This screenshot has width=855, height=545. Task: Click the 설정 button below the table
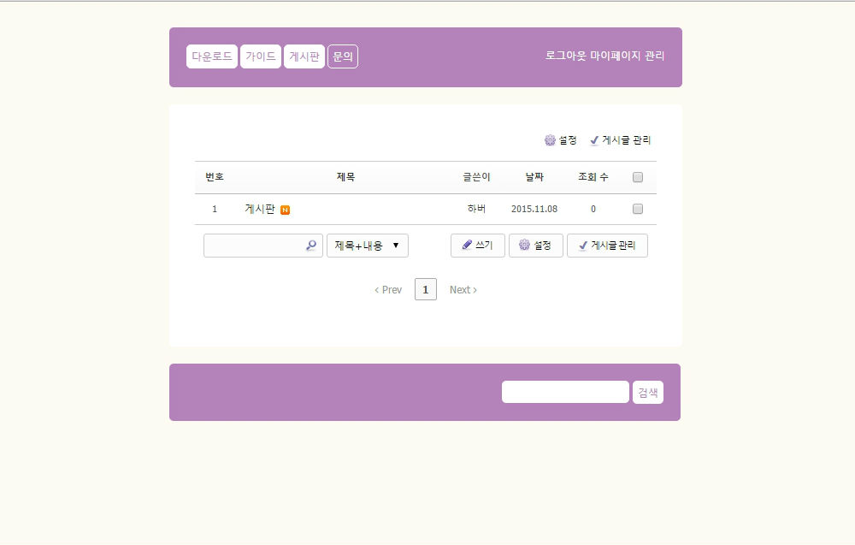535,246
